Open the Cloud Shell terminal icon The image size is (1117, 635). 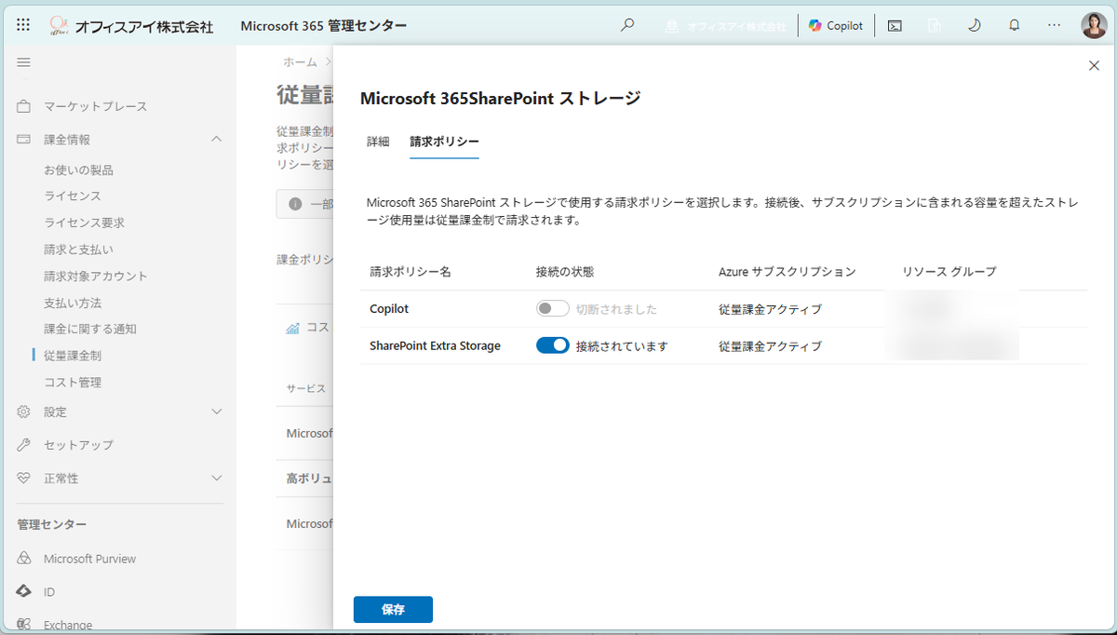[x=895, y=25]
